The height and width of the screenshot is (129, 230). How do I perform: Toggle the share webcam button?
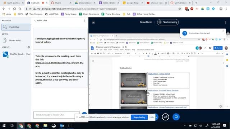point(165,117)
